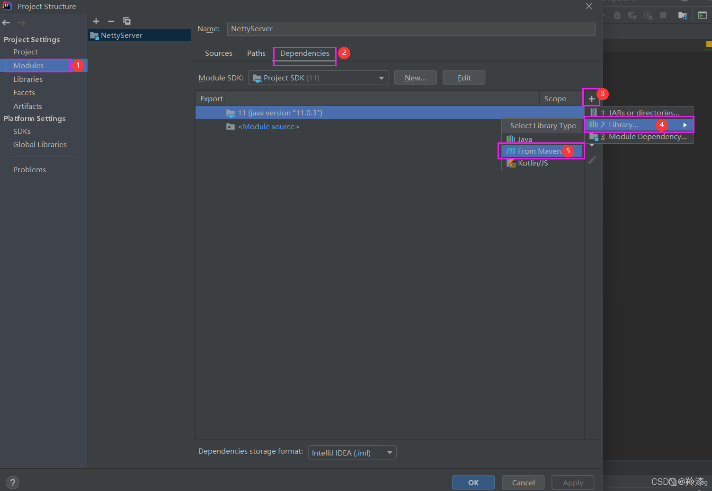
Task: Choose Module Dependency option
Action: [x=639, y=137]
